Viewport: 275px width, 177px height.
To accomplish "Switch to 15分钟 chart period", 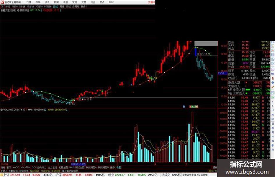I will tap(30, 7).
